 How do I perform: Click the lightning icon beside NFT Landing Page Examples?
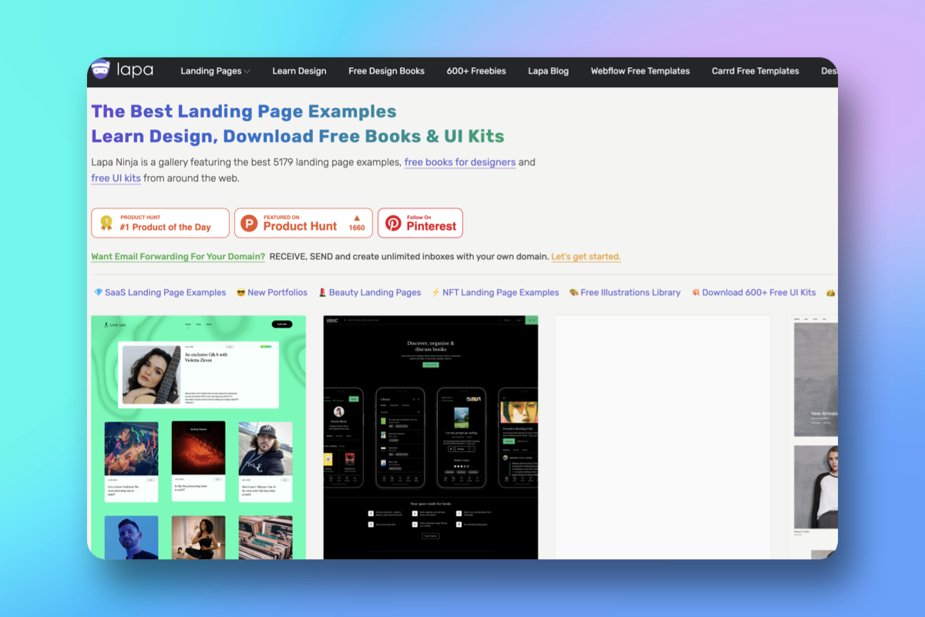[436, 293]
